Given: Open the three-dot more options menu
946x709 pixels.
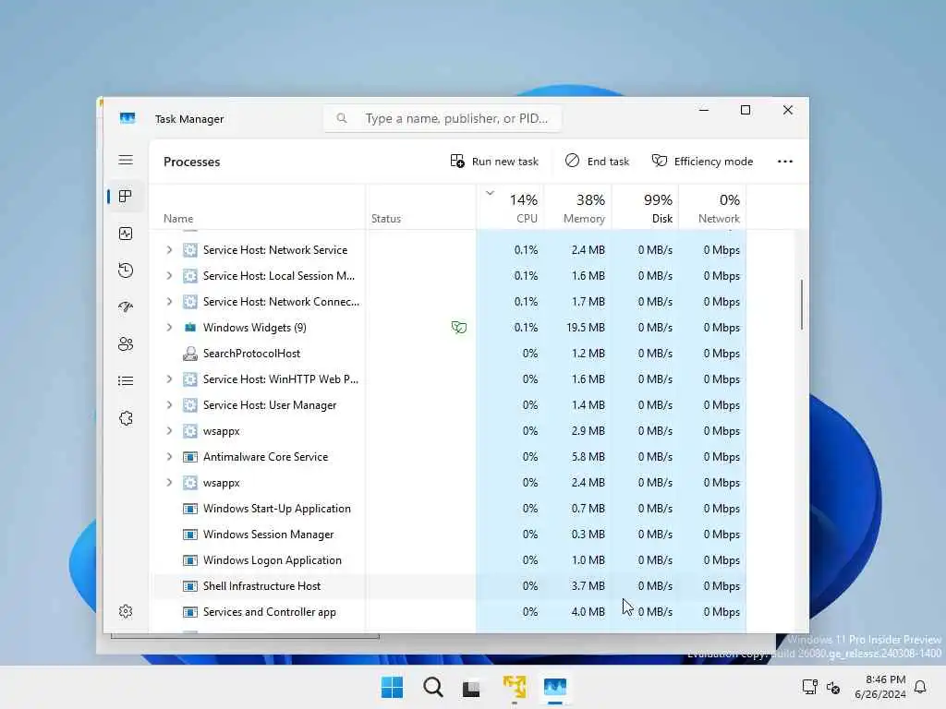Looking at the screenshot, I should tap(785, 161).
